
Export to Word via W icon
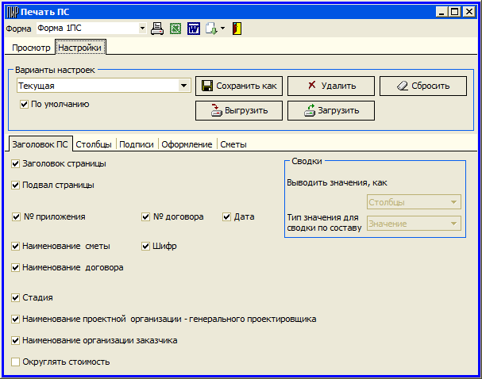pyautogui.click(x=193, y=29)
